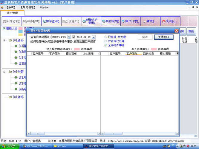Click right table scrollbar right arrow
The image size is (199, 149).
click(x=177, y=134)
